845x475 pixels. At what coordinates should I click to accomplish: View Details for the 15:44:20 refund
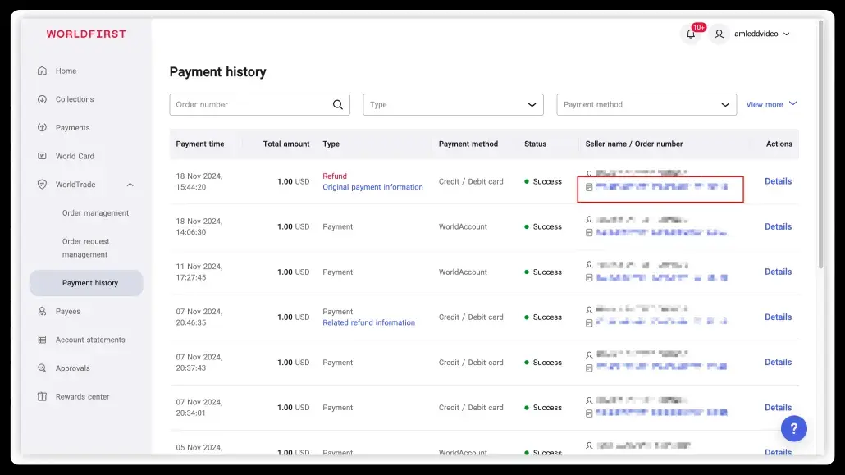pyautogui.click(x=778, y=181)
